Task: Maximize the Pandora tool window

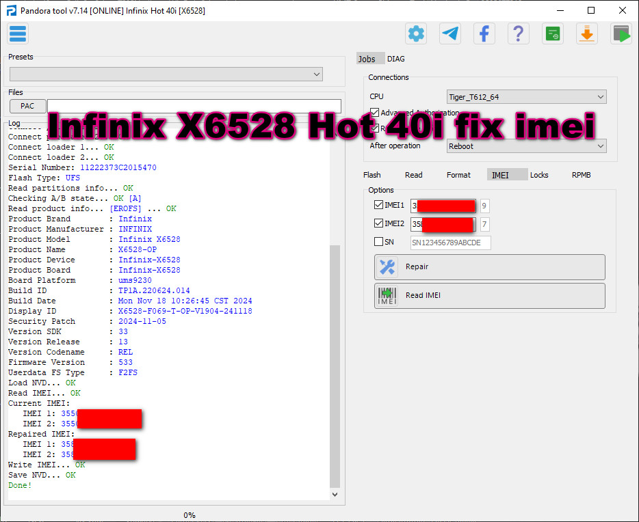Action: point(591,10)
